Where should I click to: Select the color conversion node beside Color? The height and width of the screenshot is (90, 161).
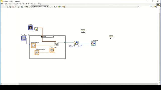click(36, 29)
